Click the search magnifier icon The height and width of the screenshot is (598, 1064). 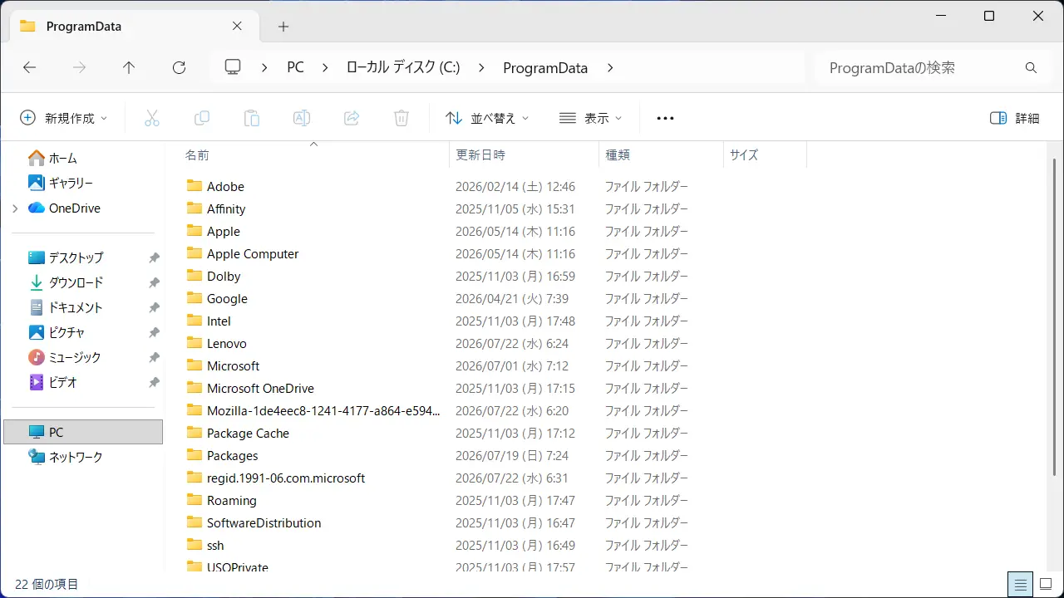coord(1031,68)
